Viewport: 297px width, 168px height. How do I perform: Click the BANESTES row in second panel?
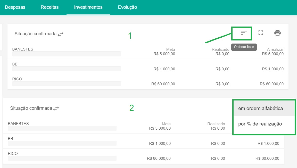click(18, 124)
